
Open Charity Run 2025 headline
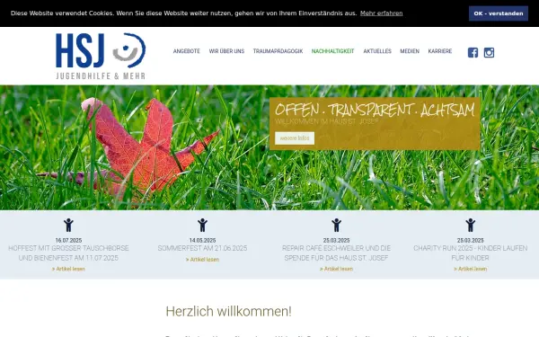470,253
